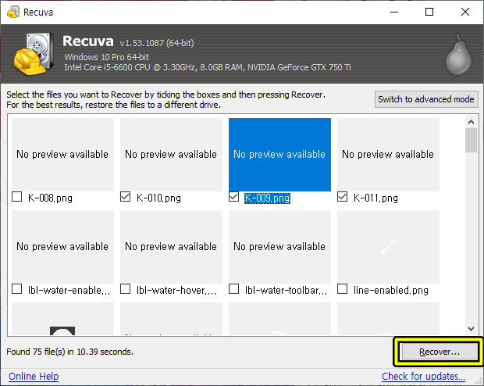Open the Check for updates link

coord(423,377)
